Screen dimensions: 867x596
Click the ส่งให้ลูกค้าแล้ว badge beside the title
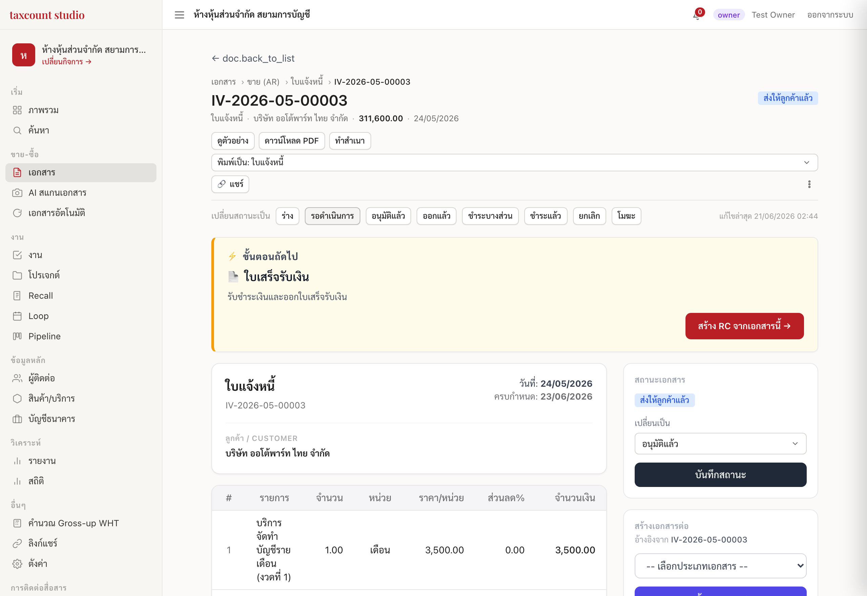coord(788,98)
